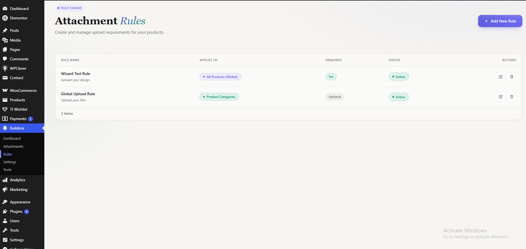Click the Products box icon
Viewport: 526px width, 249px height.
[5, 100]
